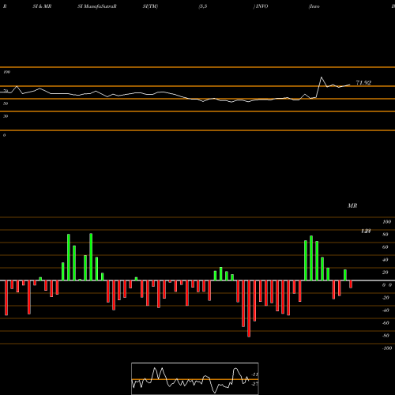
Task: Click the RSI axis label 50
Action: click(x=6, y=103)
